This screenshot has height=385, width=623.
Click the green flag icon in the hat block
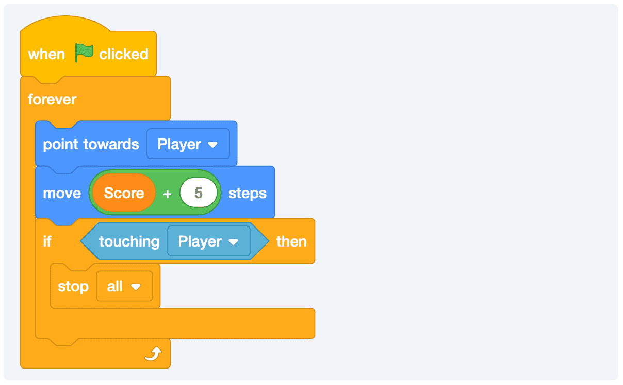[x=84, y=53]
